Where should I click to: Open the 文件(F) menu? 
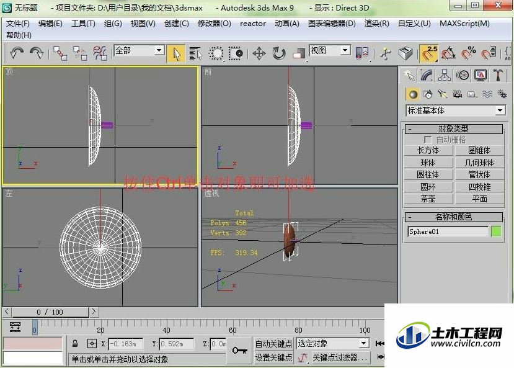(x=18, y=24)
